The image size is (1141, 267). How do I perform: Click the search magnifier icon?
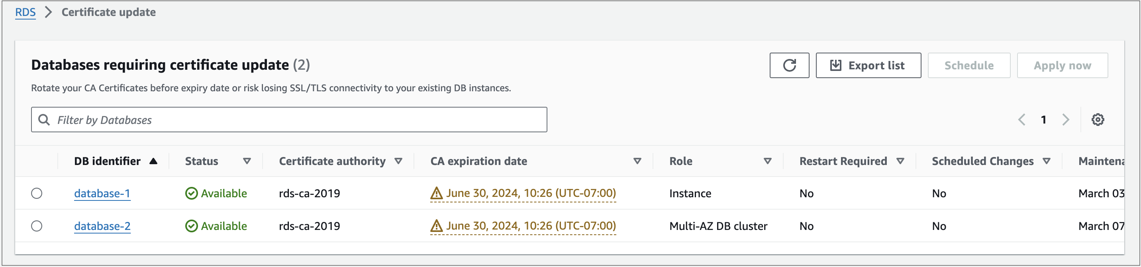coord(44,120)
